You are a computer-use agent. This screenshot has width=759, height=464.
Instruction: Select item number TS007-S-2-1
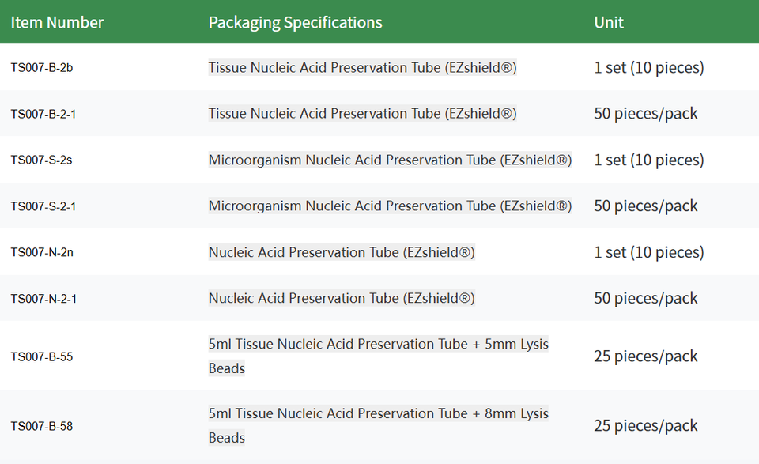pos(43,206)
